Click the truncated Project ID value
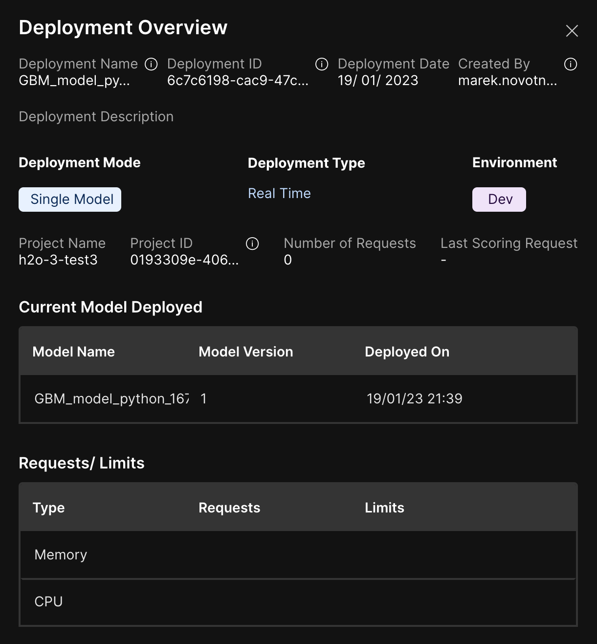The width and height of the screenshot is (597, 644). coord(184,260)
